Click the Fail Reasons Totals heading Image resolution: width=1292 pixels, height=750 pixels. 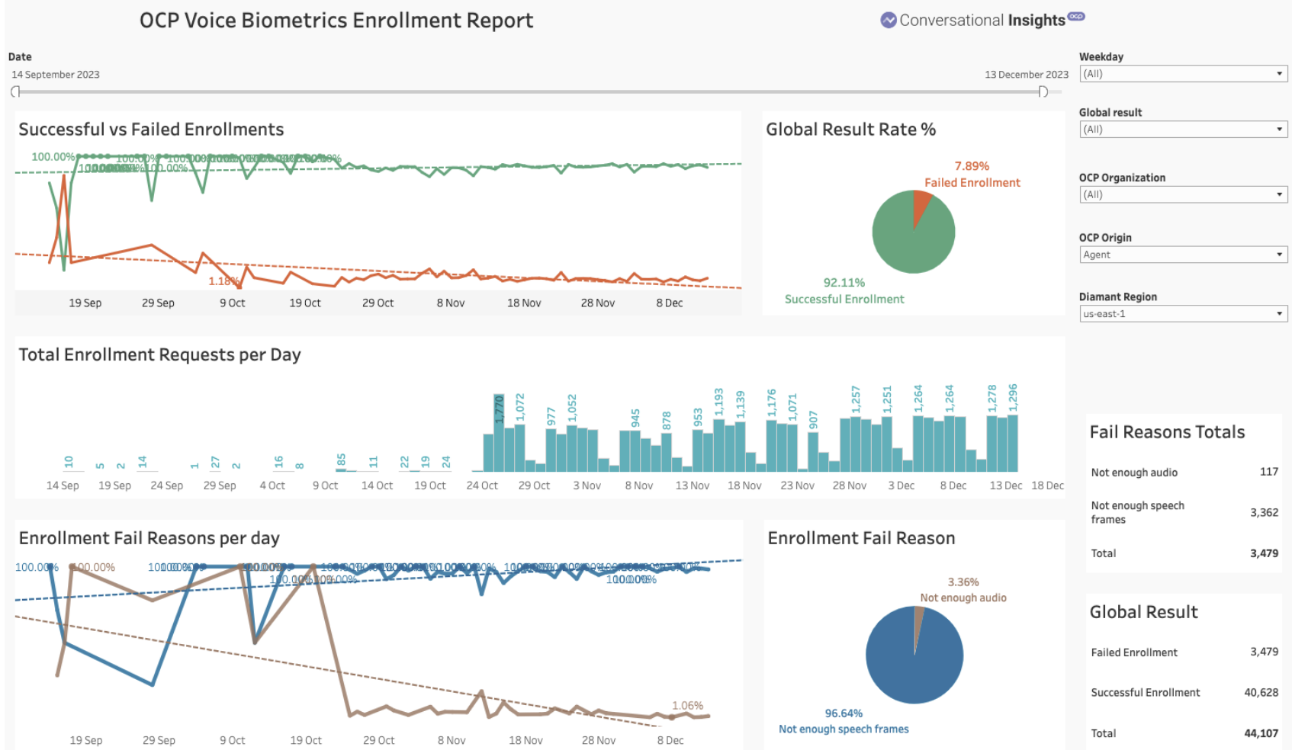click(x=1167, y=432)
